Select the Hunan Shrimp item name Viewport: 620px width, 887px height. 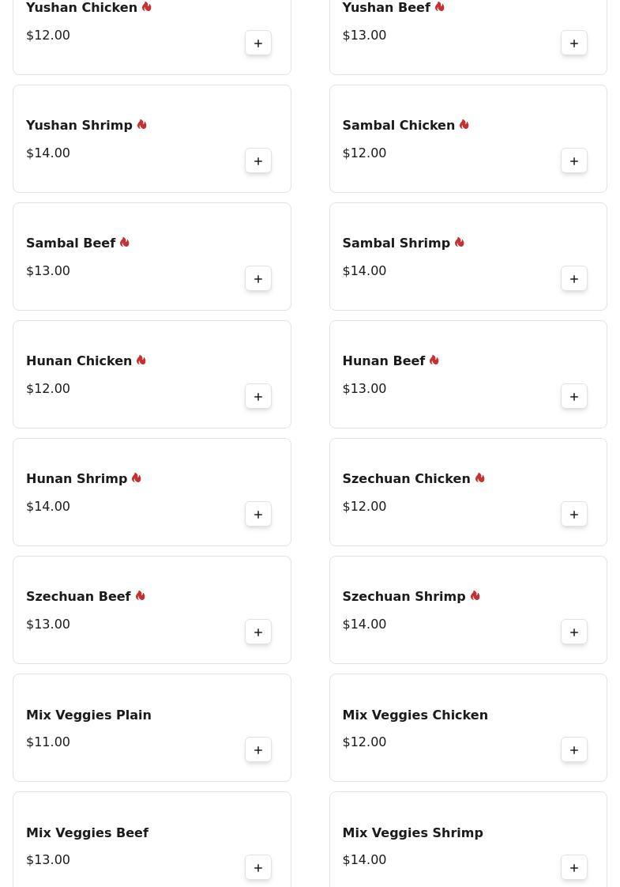[x=77, y=479]
